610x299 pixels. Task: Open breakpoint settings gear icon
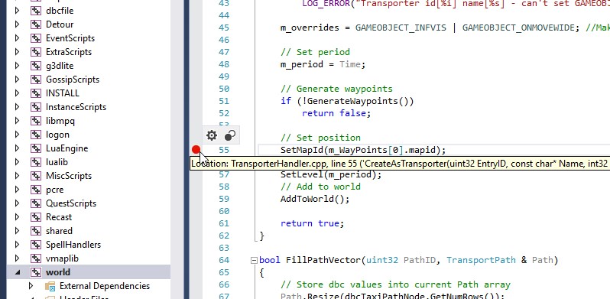(x=212, y=135)
